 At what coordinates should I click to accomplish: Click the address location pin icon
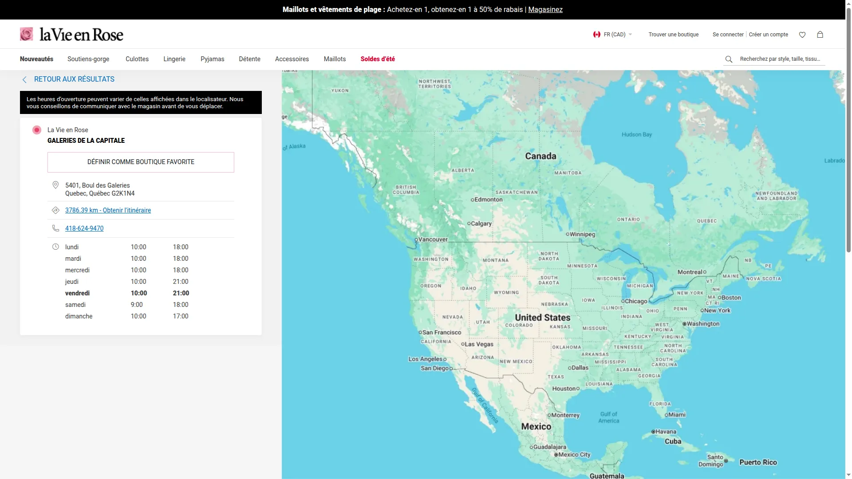tap(55, 185)
